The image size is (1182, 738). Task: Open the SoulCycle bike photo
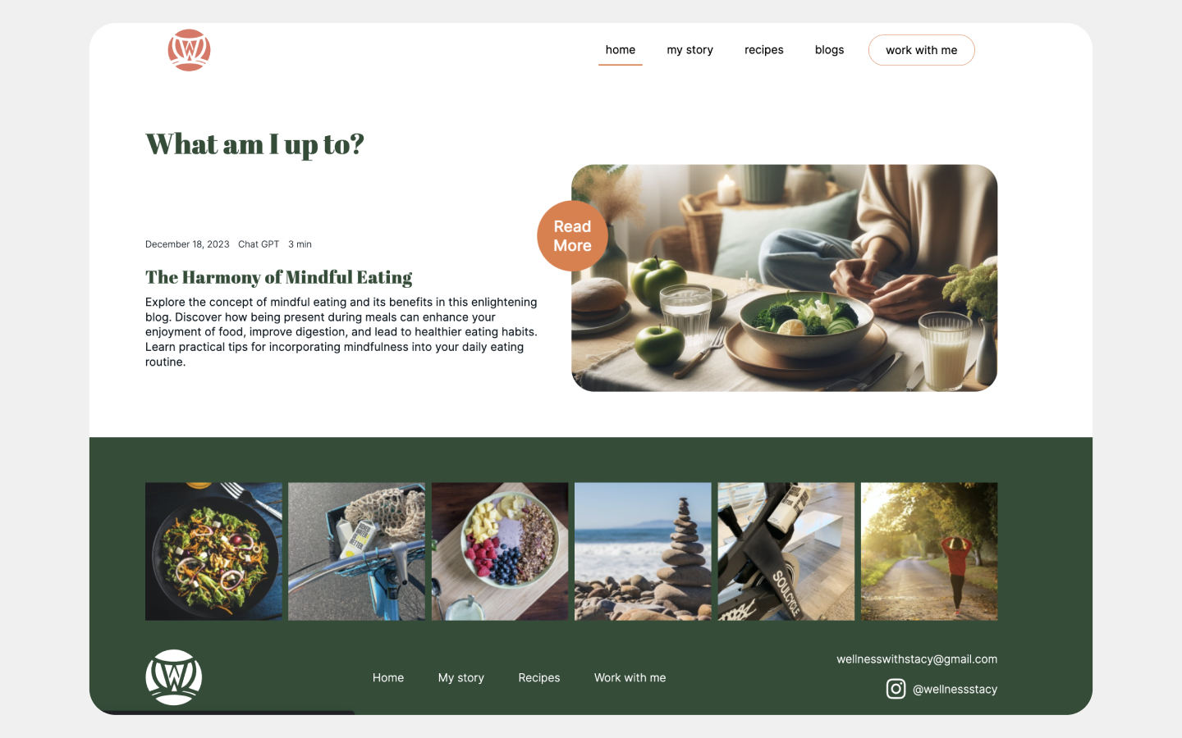point(786,551)
